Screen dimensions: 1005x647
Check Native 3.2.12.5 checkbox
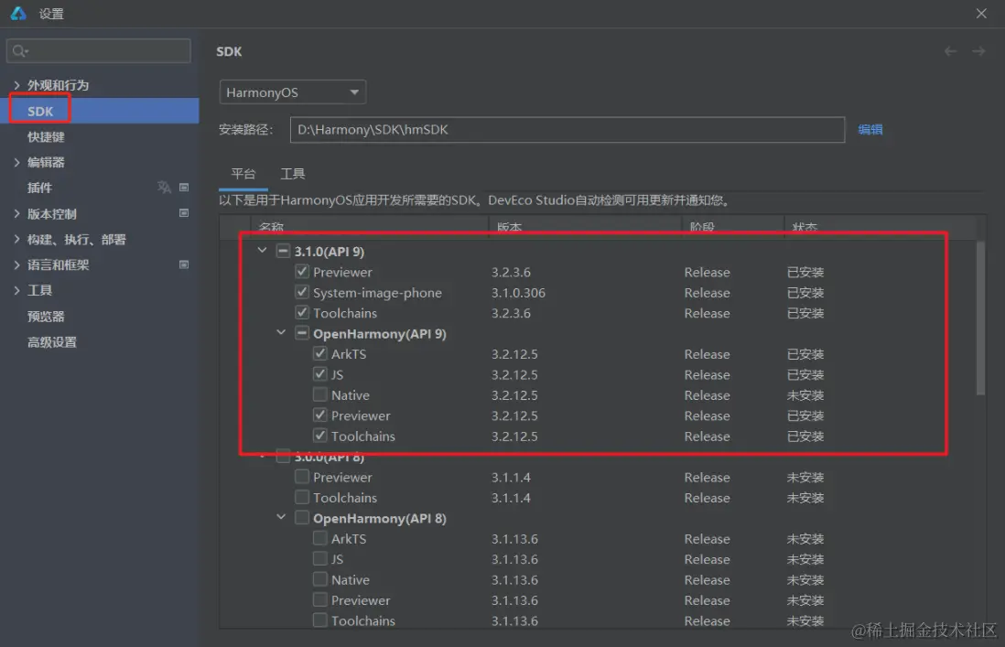pyautogui.click(x=319, y=394)
